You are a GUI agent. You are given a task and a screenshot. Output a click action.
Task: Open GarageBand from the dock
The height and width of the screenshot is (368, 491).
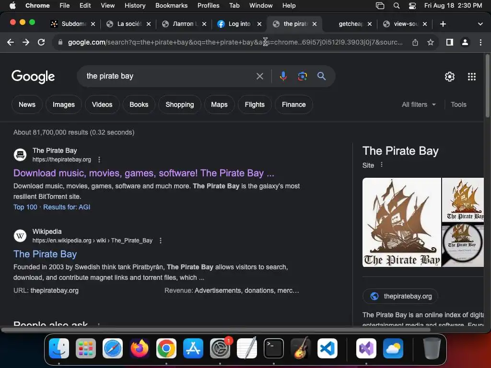301,348
